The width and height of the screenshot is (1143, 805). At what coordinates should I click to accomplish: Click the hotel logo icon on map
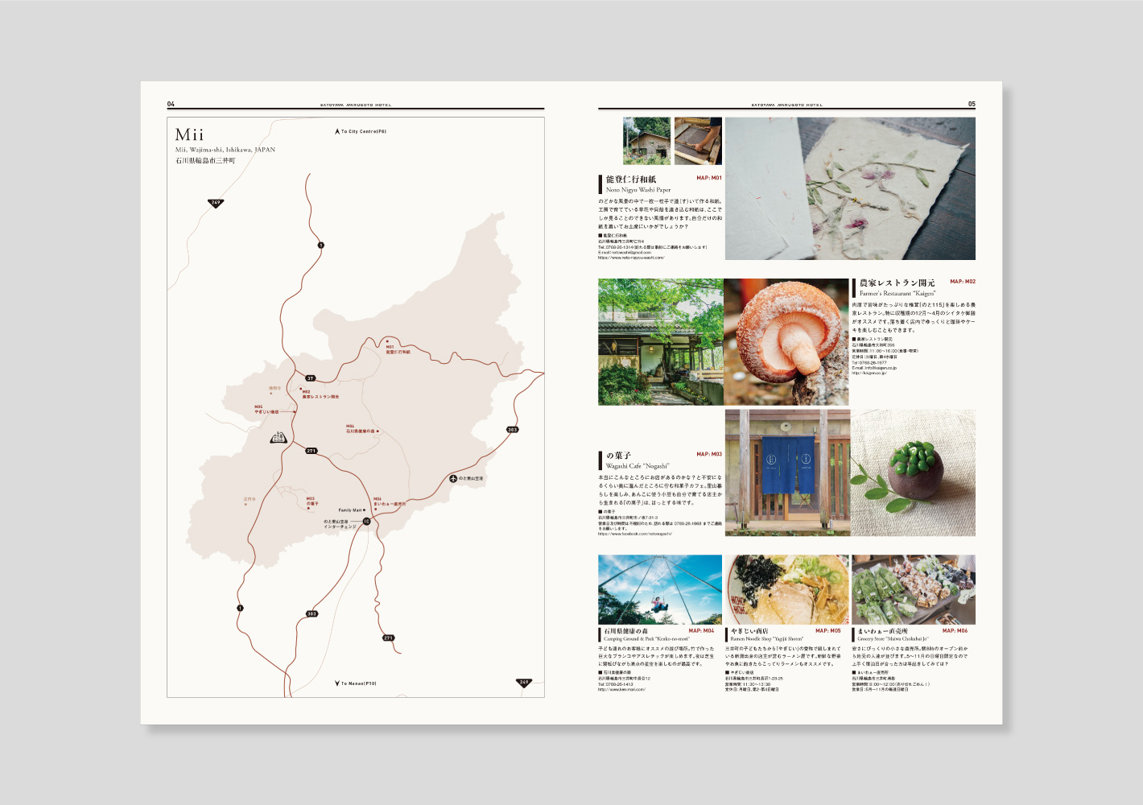pyautogui.click(x=279, y=437)
